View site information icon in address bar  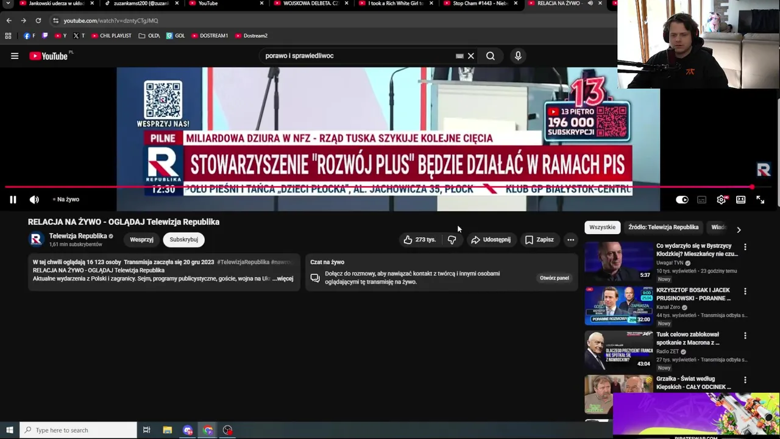tap(55, 21)
